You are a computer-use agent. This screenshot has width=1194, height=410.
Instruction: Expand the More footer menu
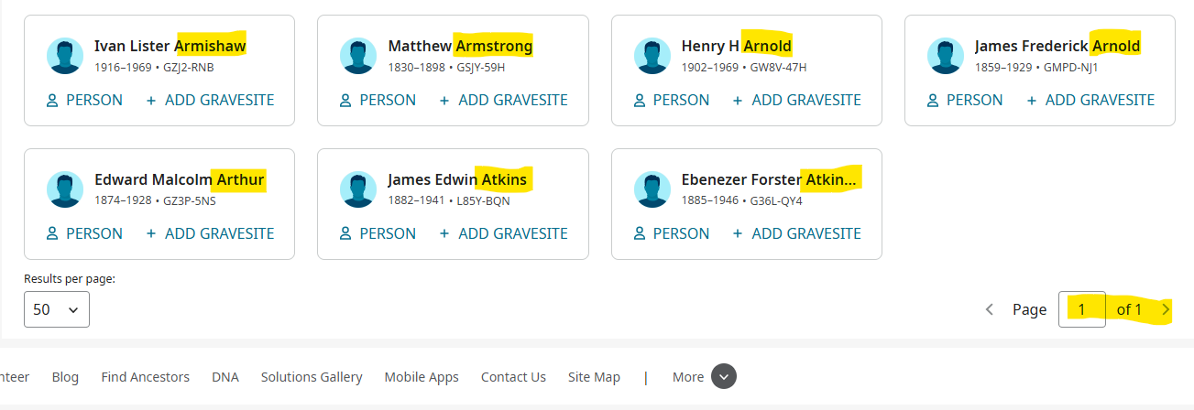[x=723, y=377]
